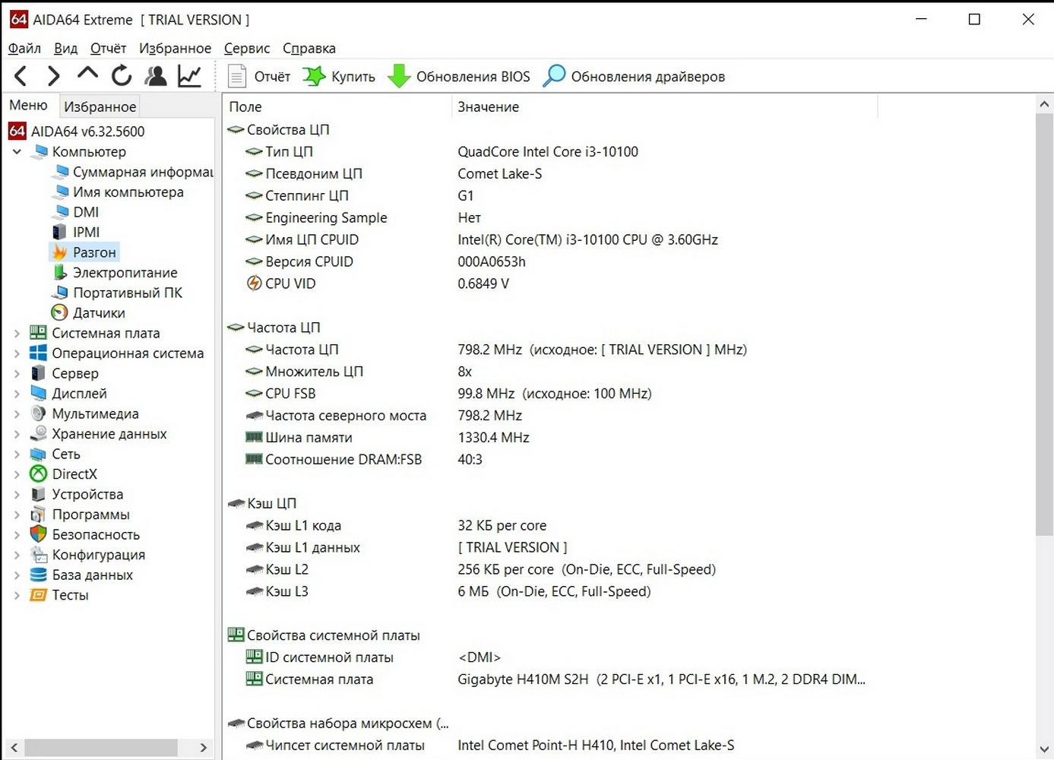Click the Операционная система Windows logo icon
This screenshot has width=1054, height=760.
tap(38, 353)
